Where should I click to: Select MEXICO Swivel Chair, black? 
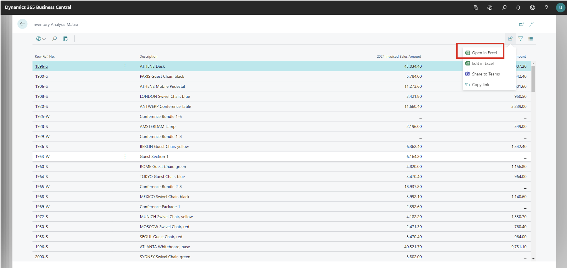point(165,197)
